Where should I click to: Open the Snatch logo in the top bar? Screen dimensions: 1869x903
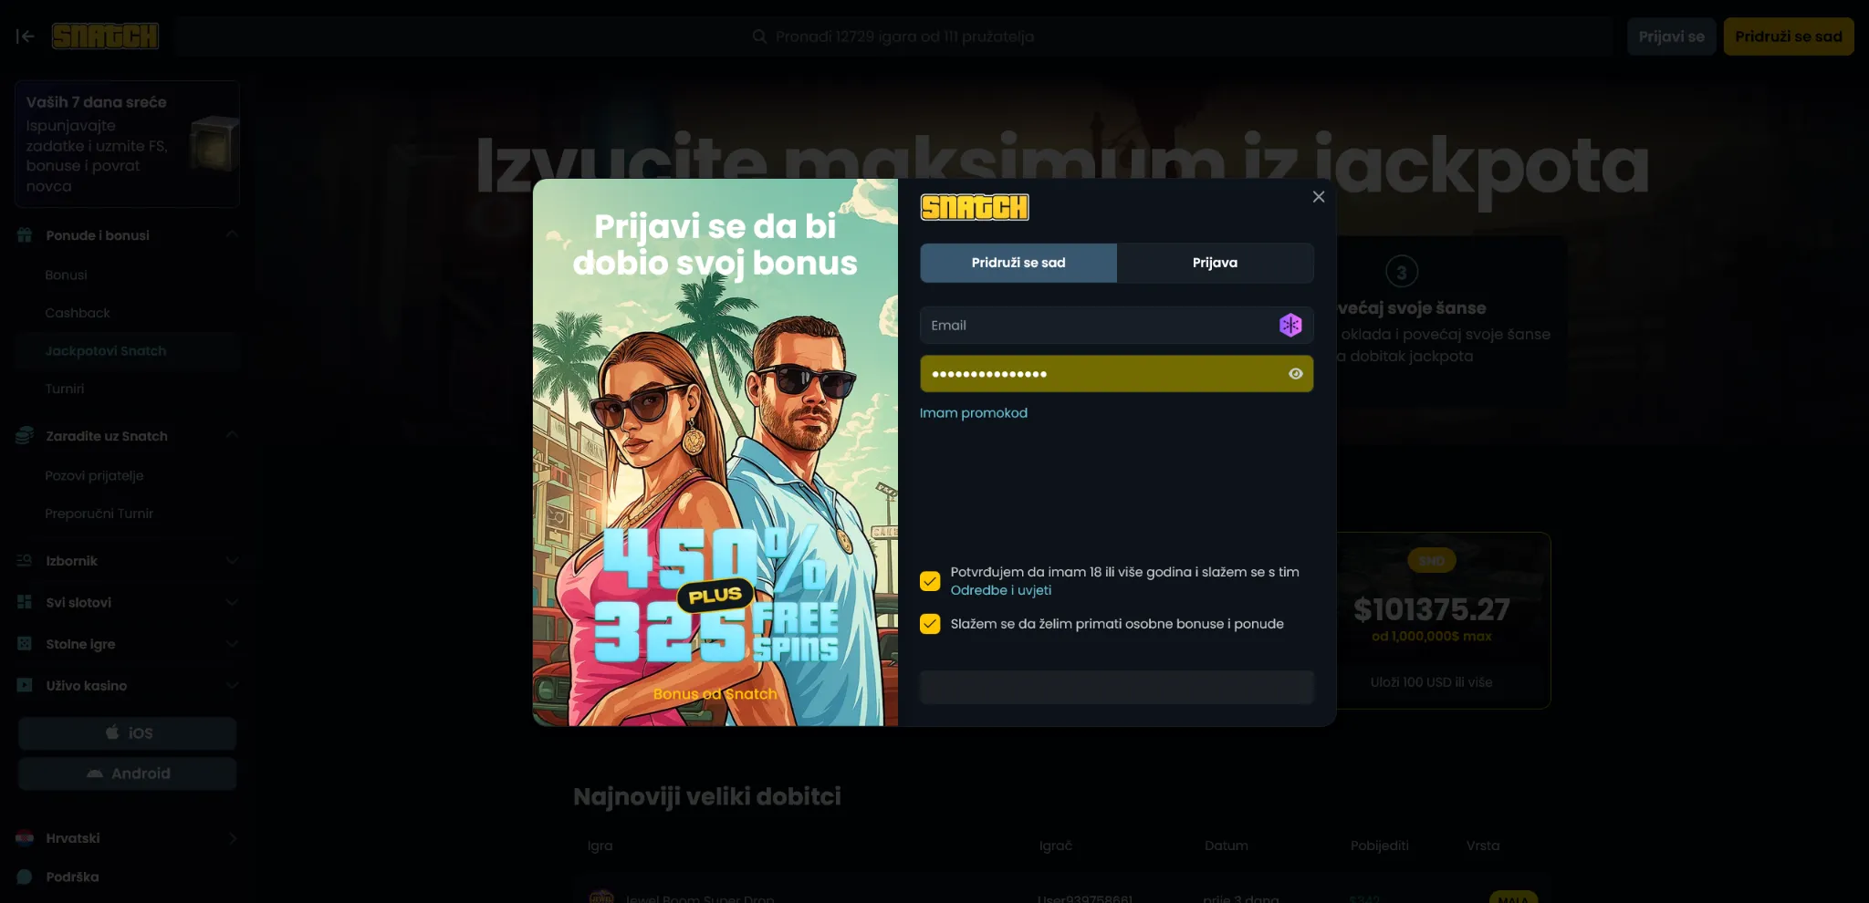105,36
